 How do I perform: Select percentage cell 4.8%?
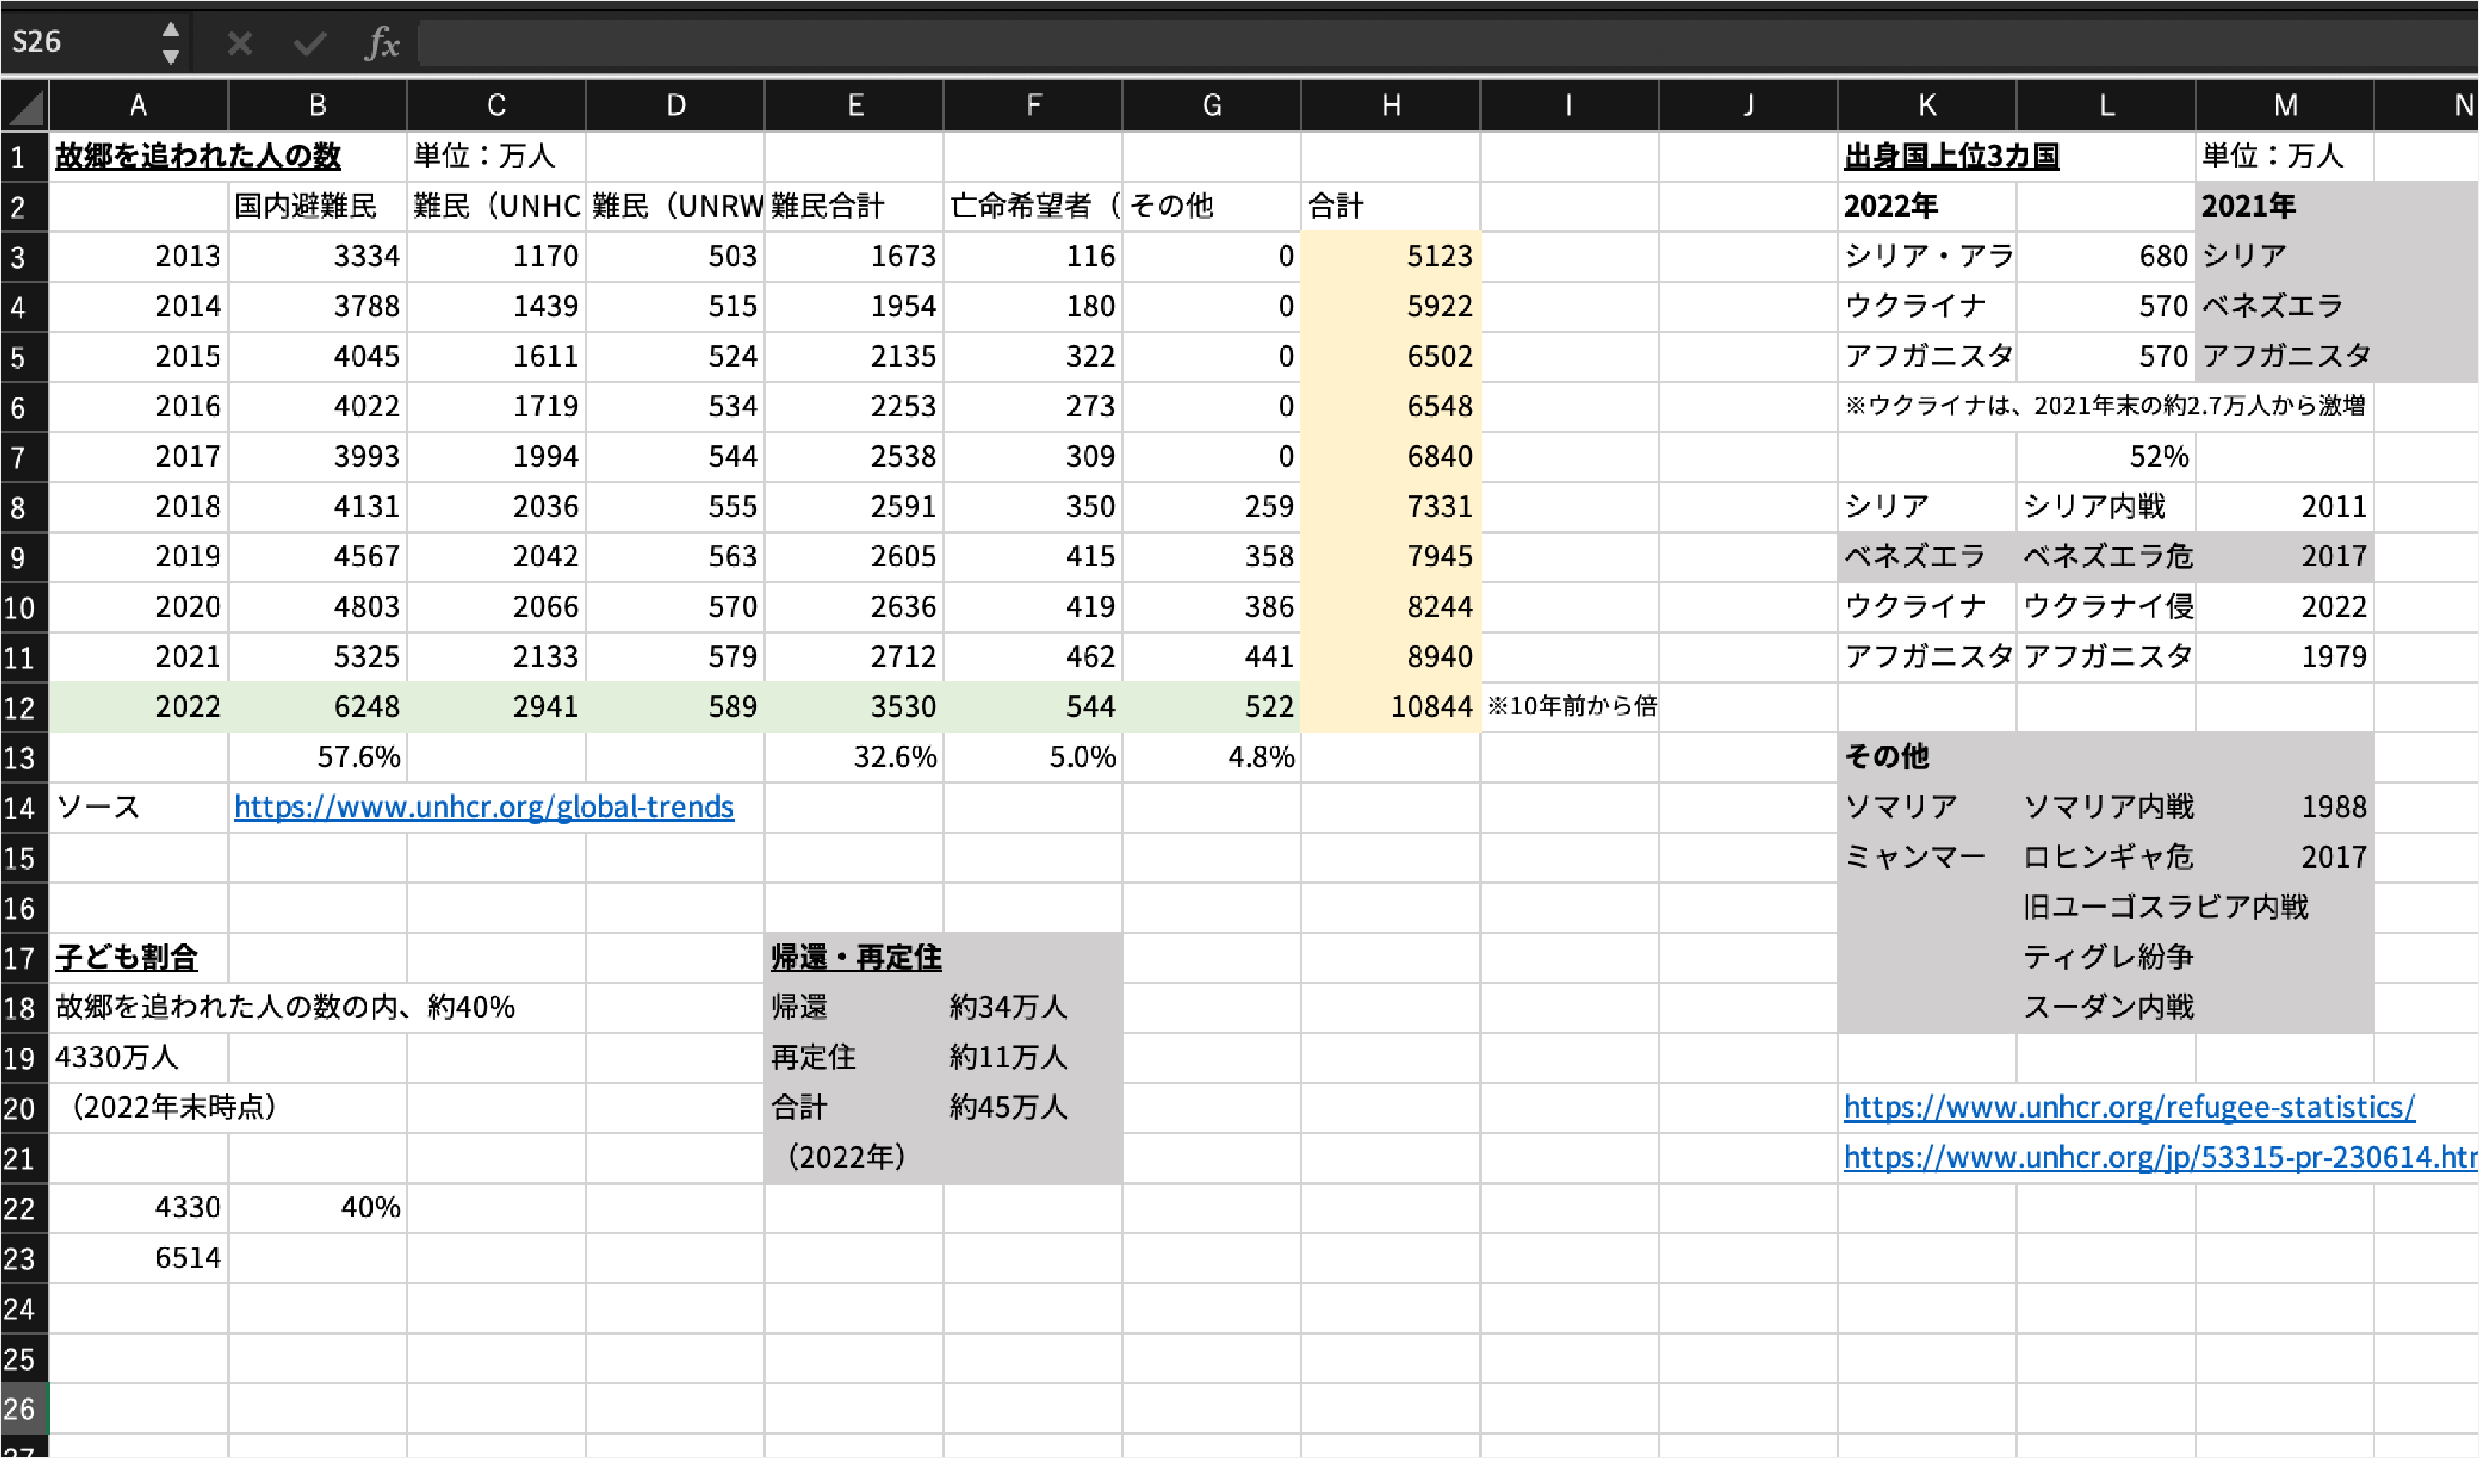click(1212, 757)
